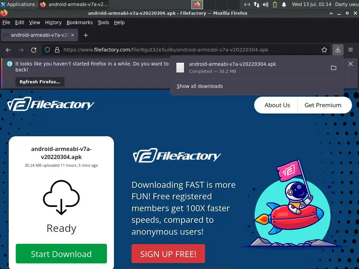Bookmark this page with the star icon
The height and width of the screenshot is (269, 359).
pos(324,50)
